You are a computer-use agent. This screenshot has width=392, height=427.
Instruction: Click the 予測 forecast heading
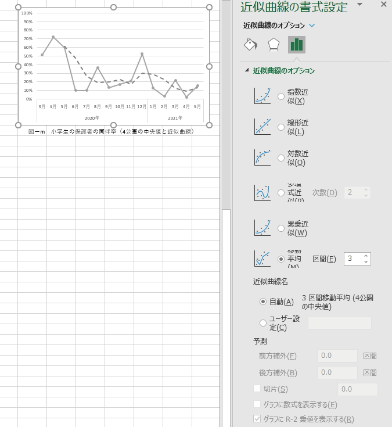(x=260, y=341)
